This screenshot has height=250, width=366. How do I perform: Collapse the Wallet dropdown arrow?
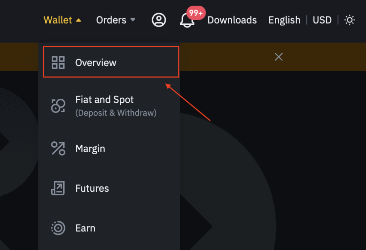78,20
